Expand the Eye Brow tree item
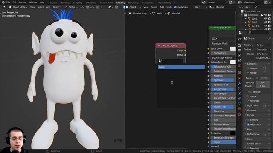Screen dimensions: 273x153 tap(246, 26)
